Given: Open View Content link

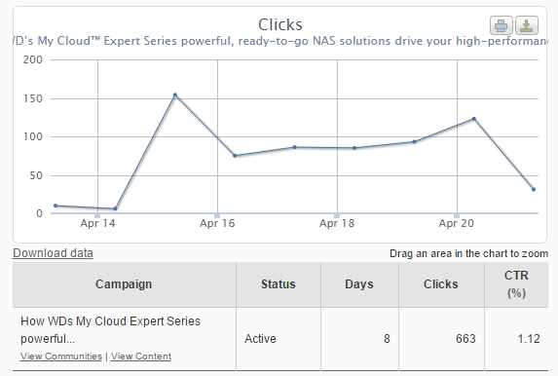Looking at the screenshot, I should (x=141, y=357).
